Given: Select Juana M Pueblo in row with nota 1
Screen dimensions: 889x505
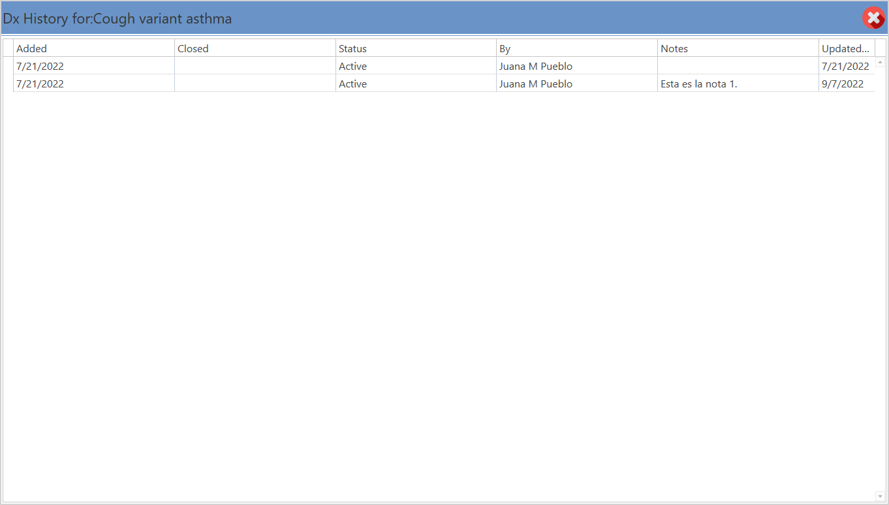Looking at the screenshot, I should (x=577, y=84).
